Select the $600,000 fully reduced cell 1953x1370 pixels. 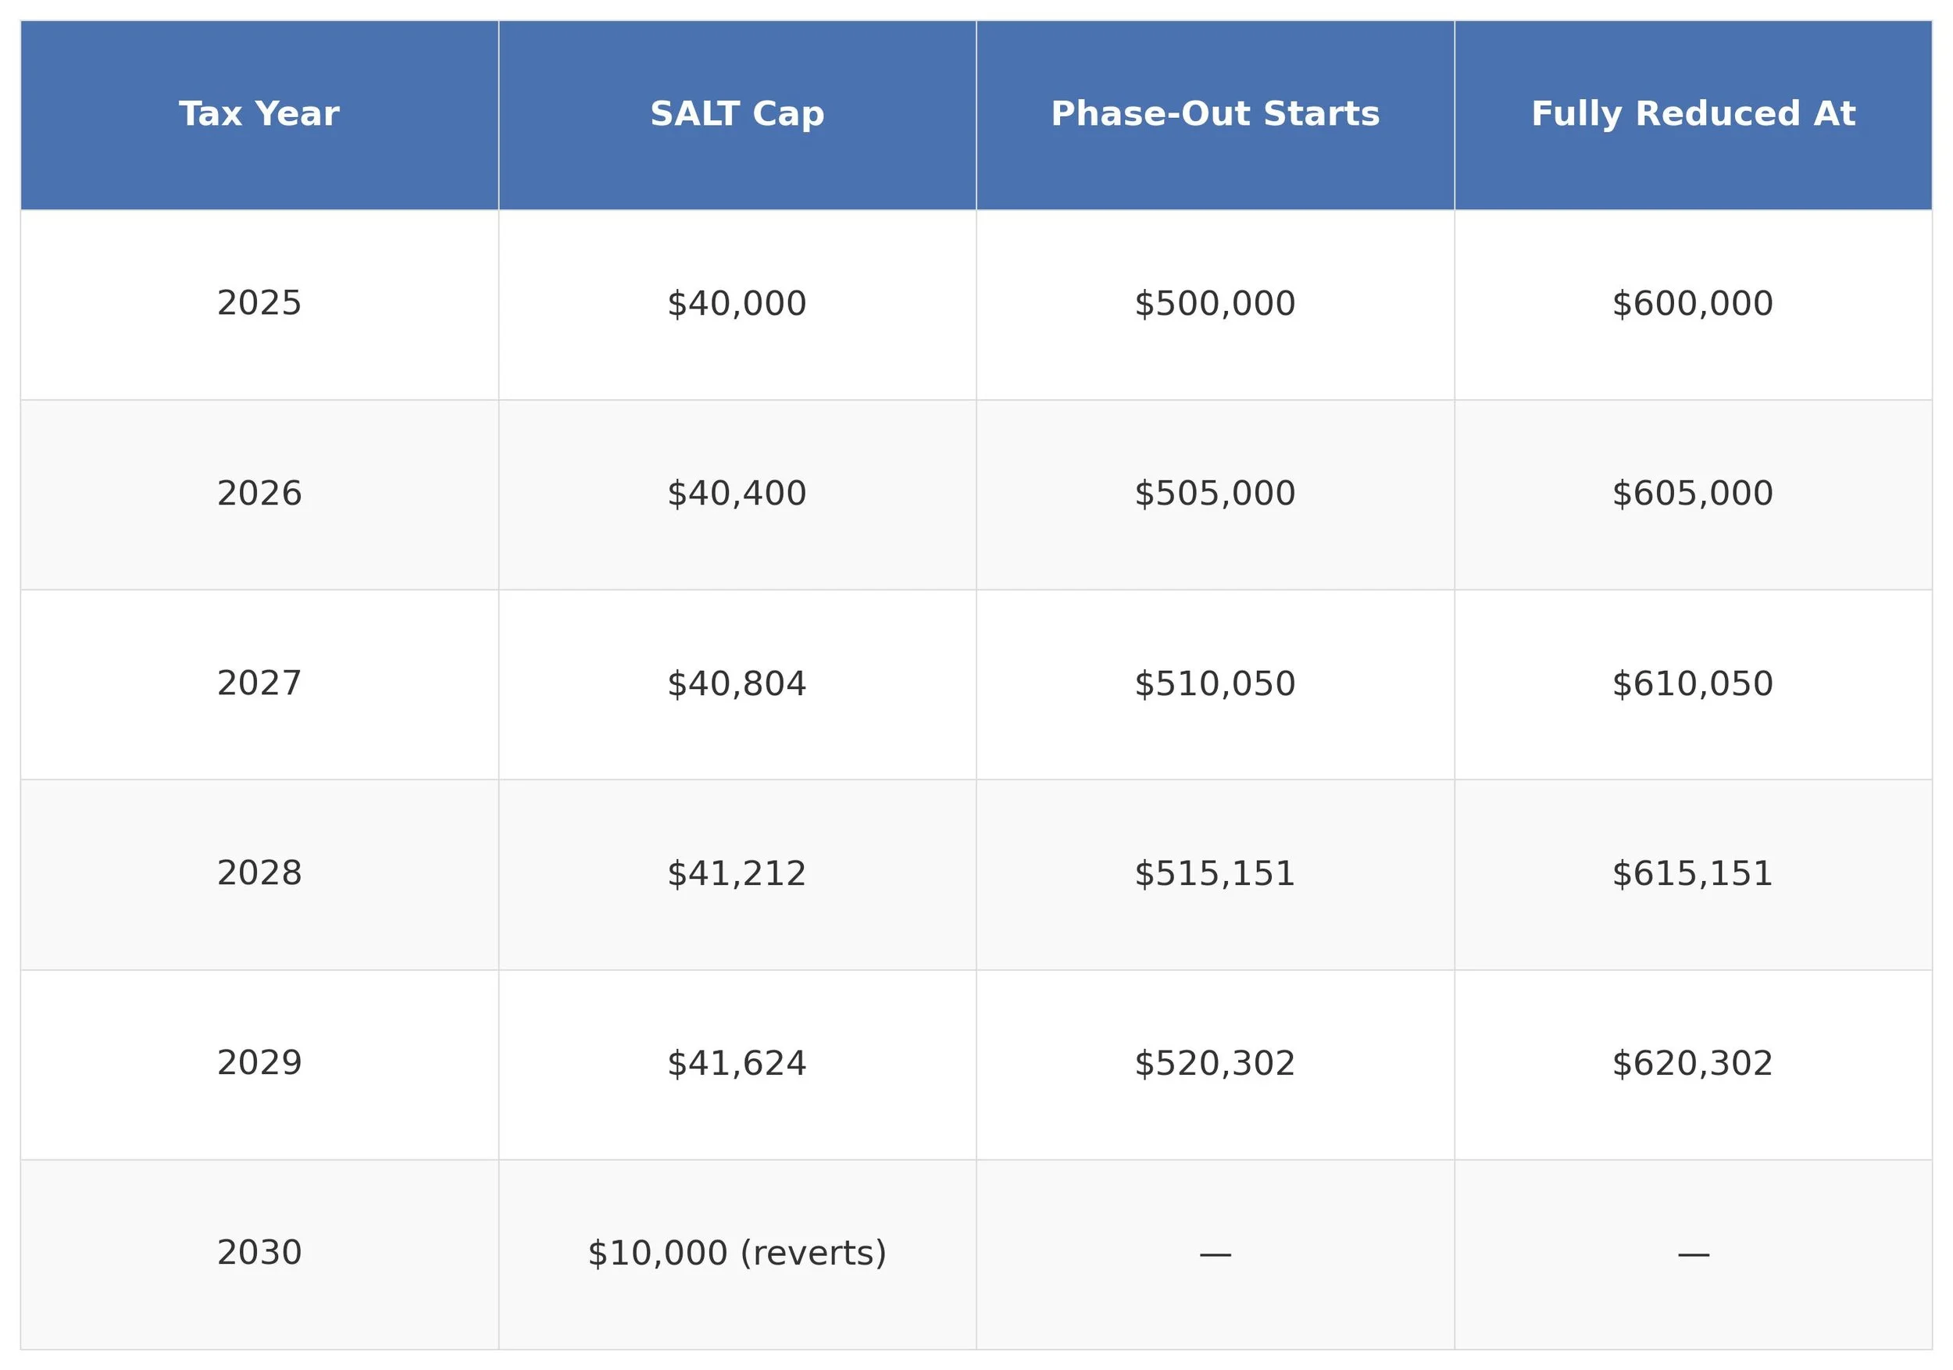1693,304
